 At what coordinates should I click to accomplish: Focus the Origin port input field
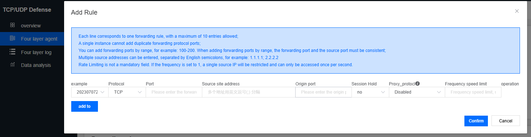(x=323, y=92)
